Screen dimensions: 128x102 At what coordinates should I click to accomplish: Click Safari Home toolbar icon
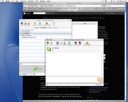coord(31,6)
